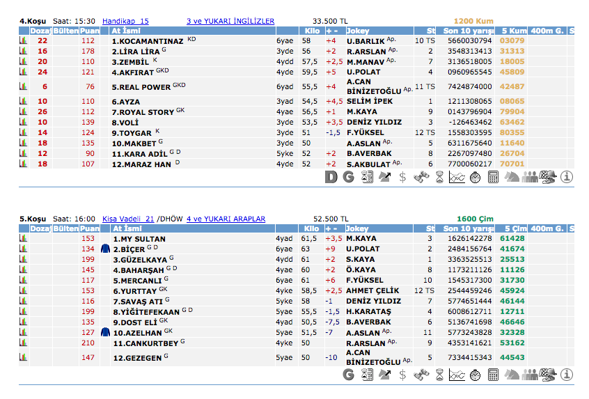
Task: Sort race 4 by the Puan column header
Action: pos(90,31)
